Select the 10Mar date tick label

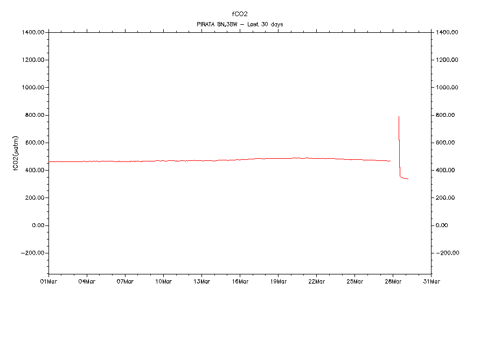pyautogui.click(x=163, y=281)
